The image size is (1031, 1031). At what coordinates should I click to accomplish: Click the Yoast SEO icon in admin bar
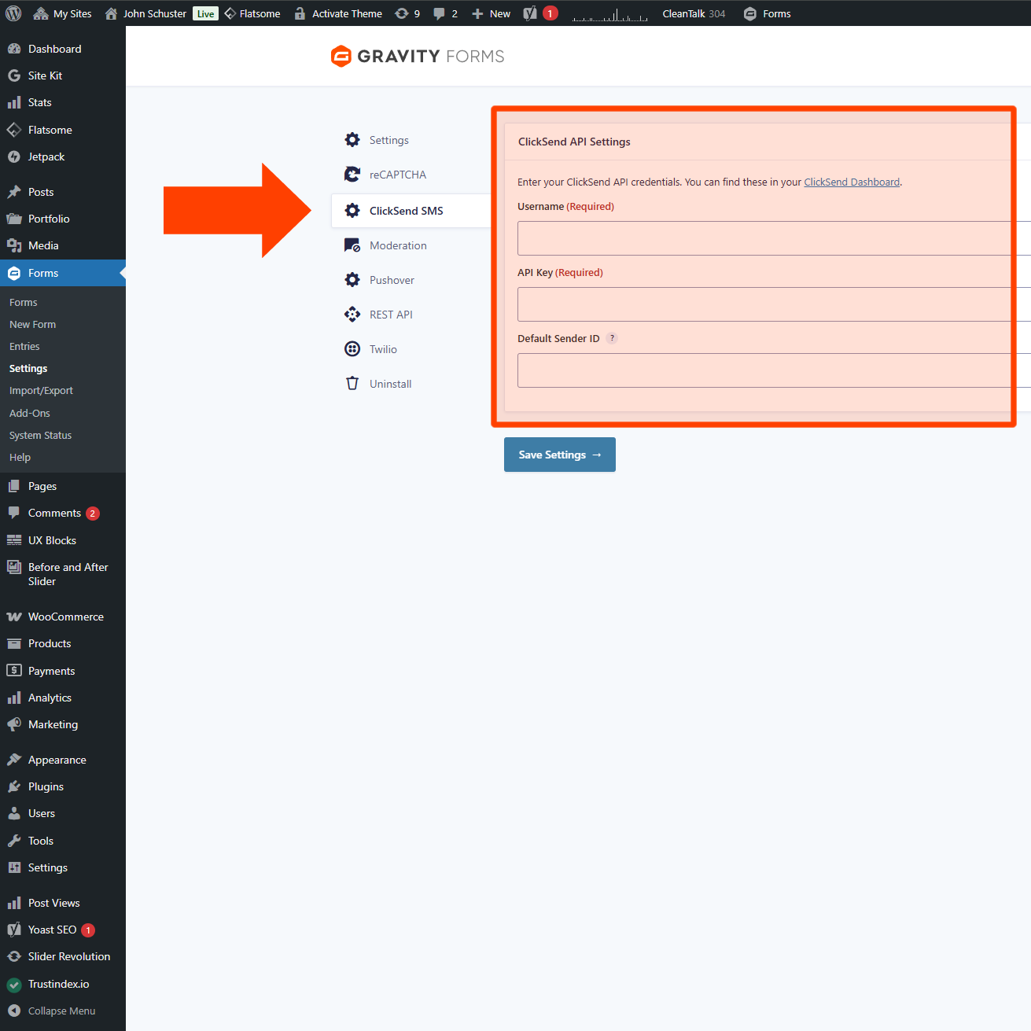(531, 13)
